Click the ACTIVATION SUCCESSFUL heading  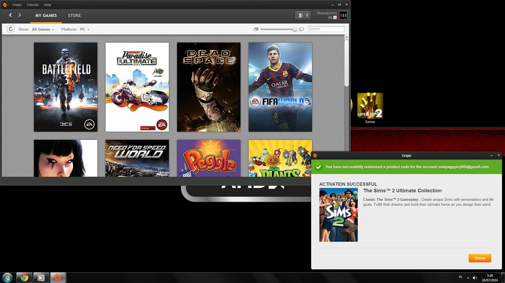pyautogui.click(x=348, y=184)
